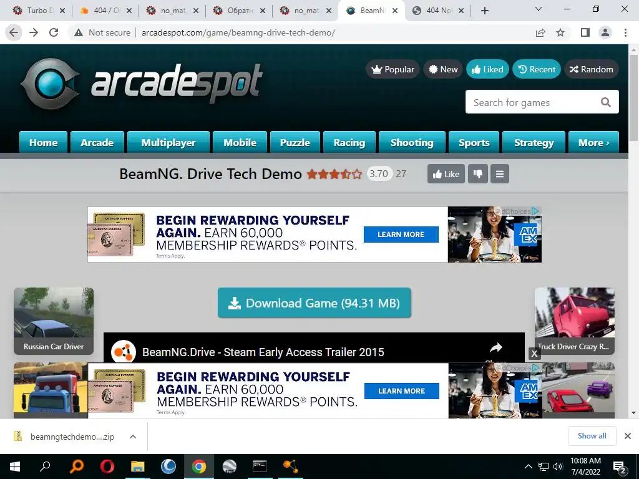Open the Popular games list
The height and width of the screenshot is (479, 639).
[x=393, y=69]
